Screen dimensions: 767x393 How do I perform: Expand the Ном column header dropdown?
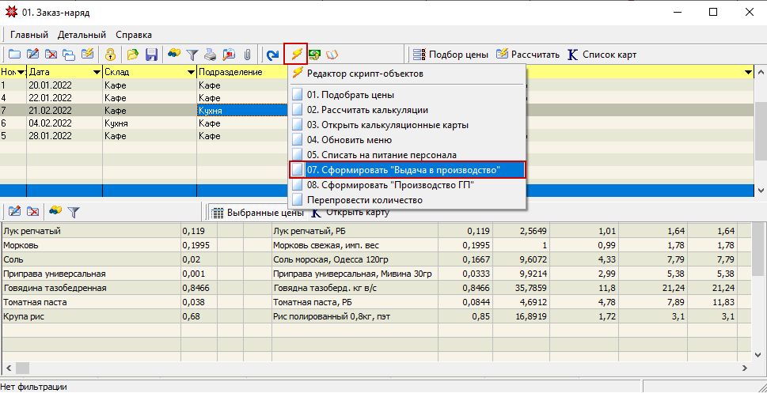click(19, 73)
